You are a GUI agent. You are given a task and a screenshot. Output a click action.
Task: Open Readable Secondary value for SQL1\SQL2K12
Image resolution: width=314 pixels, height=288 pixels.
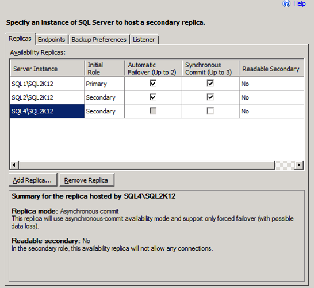[x=271, y=84]
